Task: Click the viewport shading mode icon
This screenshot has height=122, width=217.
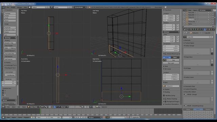Action: (x=43, y=107)
